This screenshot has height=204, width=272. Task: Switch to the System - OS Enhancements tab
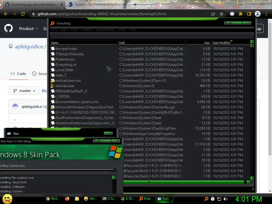[97, 4]
